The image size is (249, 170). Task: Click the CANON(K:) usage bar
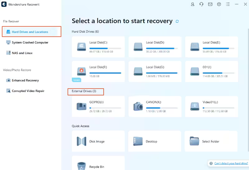(162, 108)
